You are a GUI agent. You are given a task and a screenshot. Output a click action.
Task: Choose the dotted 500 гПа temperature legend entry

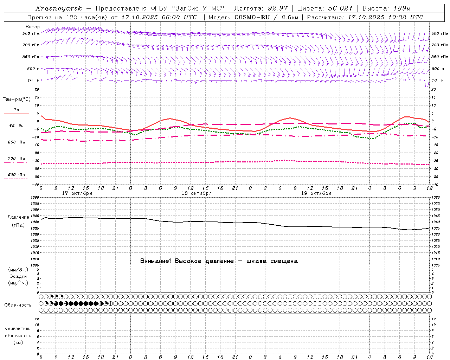17,175
